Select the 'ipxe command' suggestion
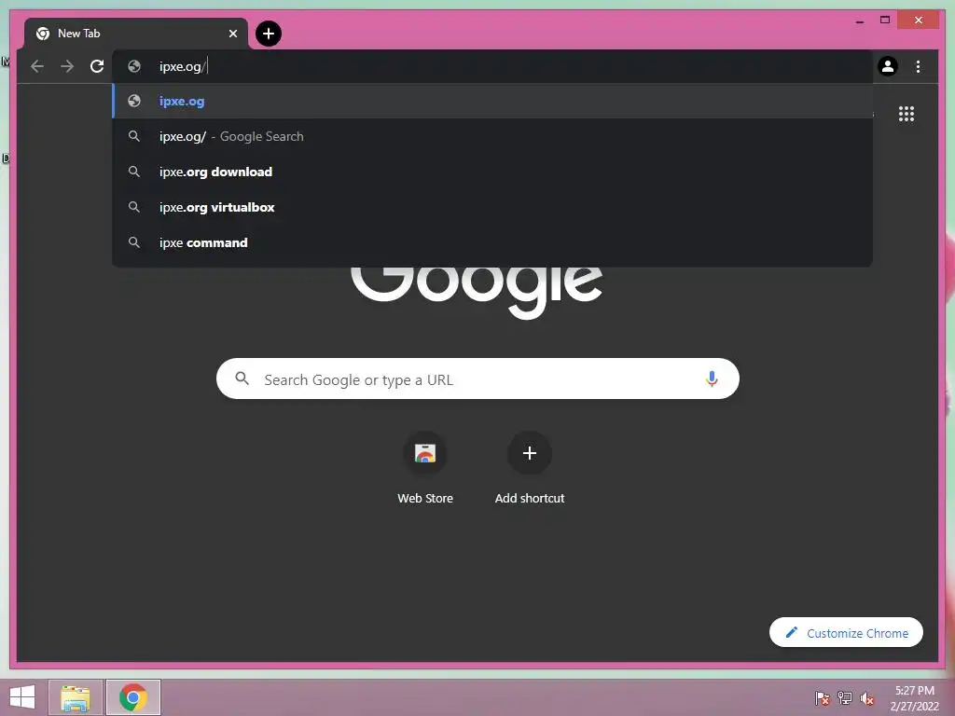 click(492, 242)
